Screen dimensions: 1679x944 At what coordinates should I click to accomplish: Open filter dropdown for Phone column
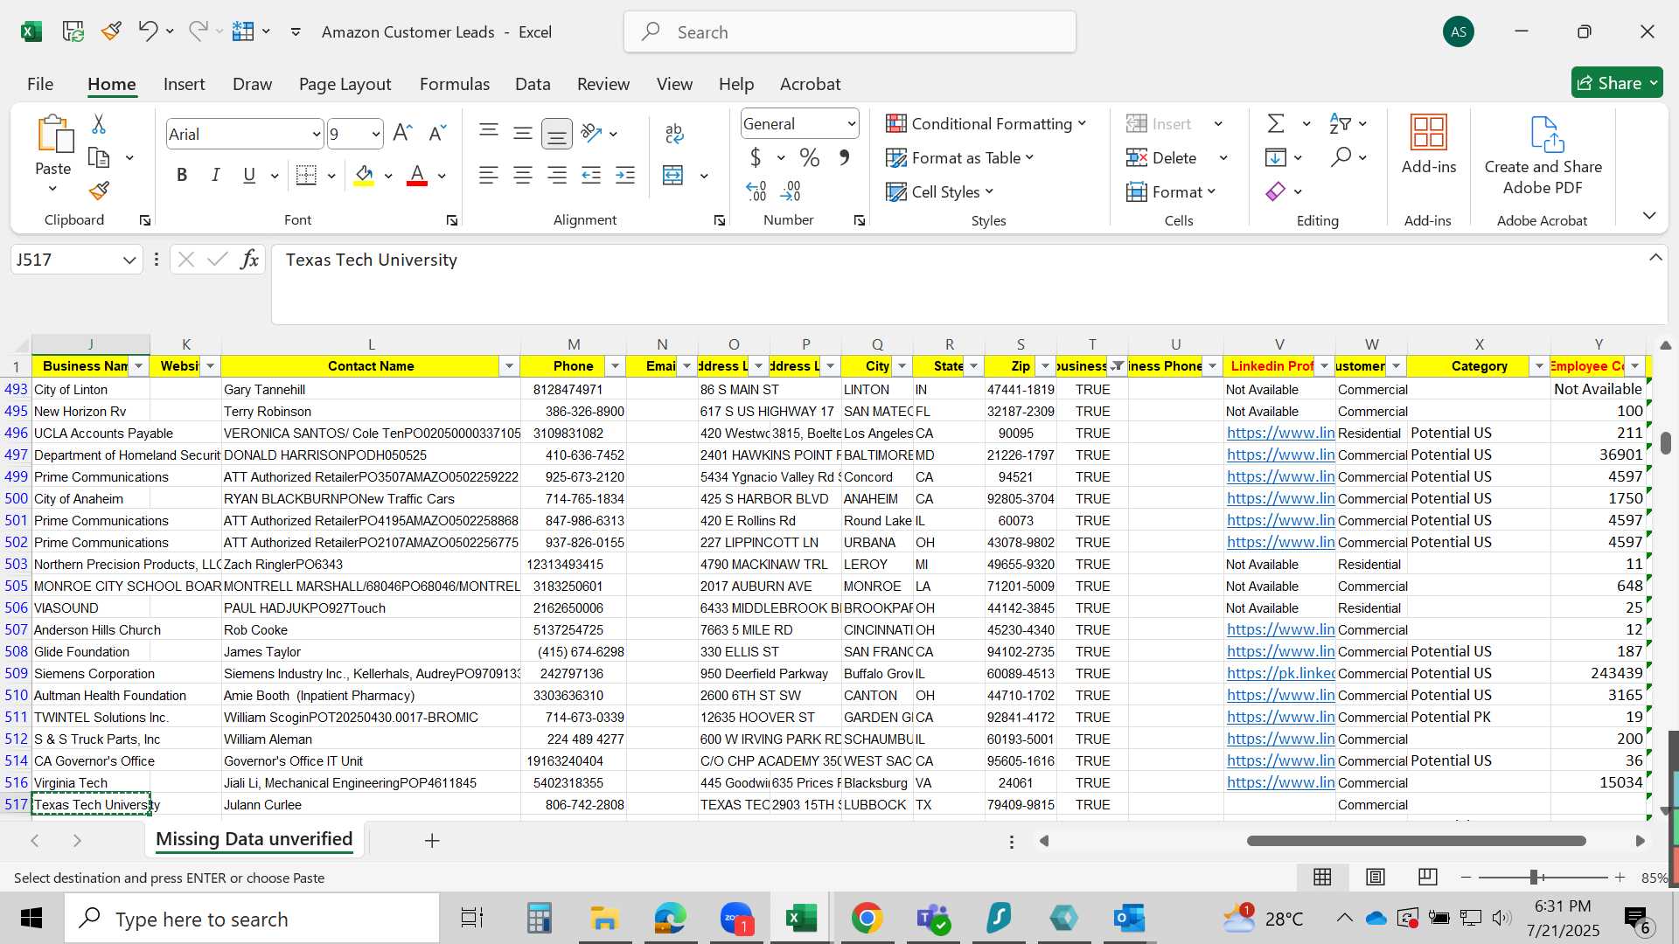coord(615,366)
